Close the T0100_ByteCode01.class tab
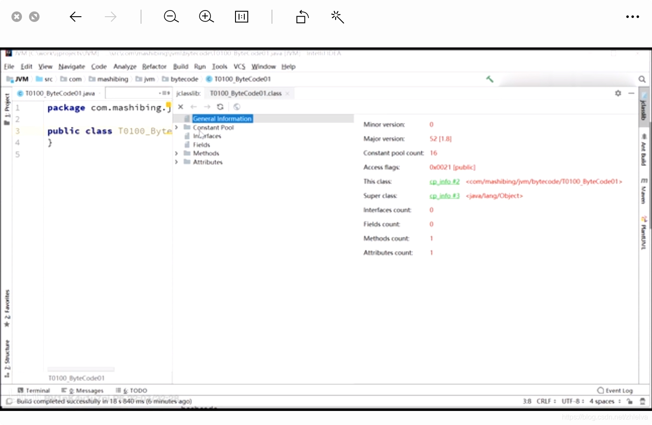This screenshot has width=652, height=425. [x=287, y=94]
